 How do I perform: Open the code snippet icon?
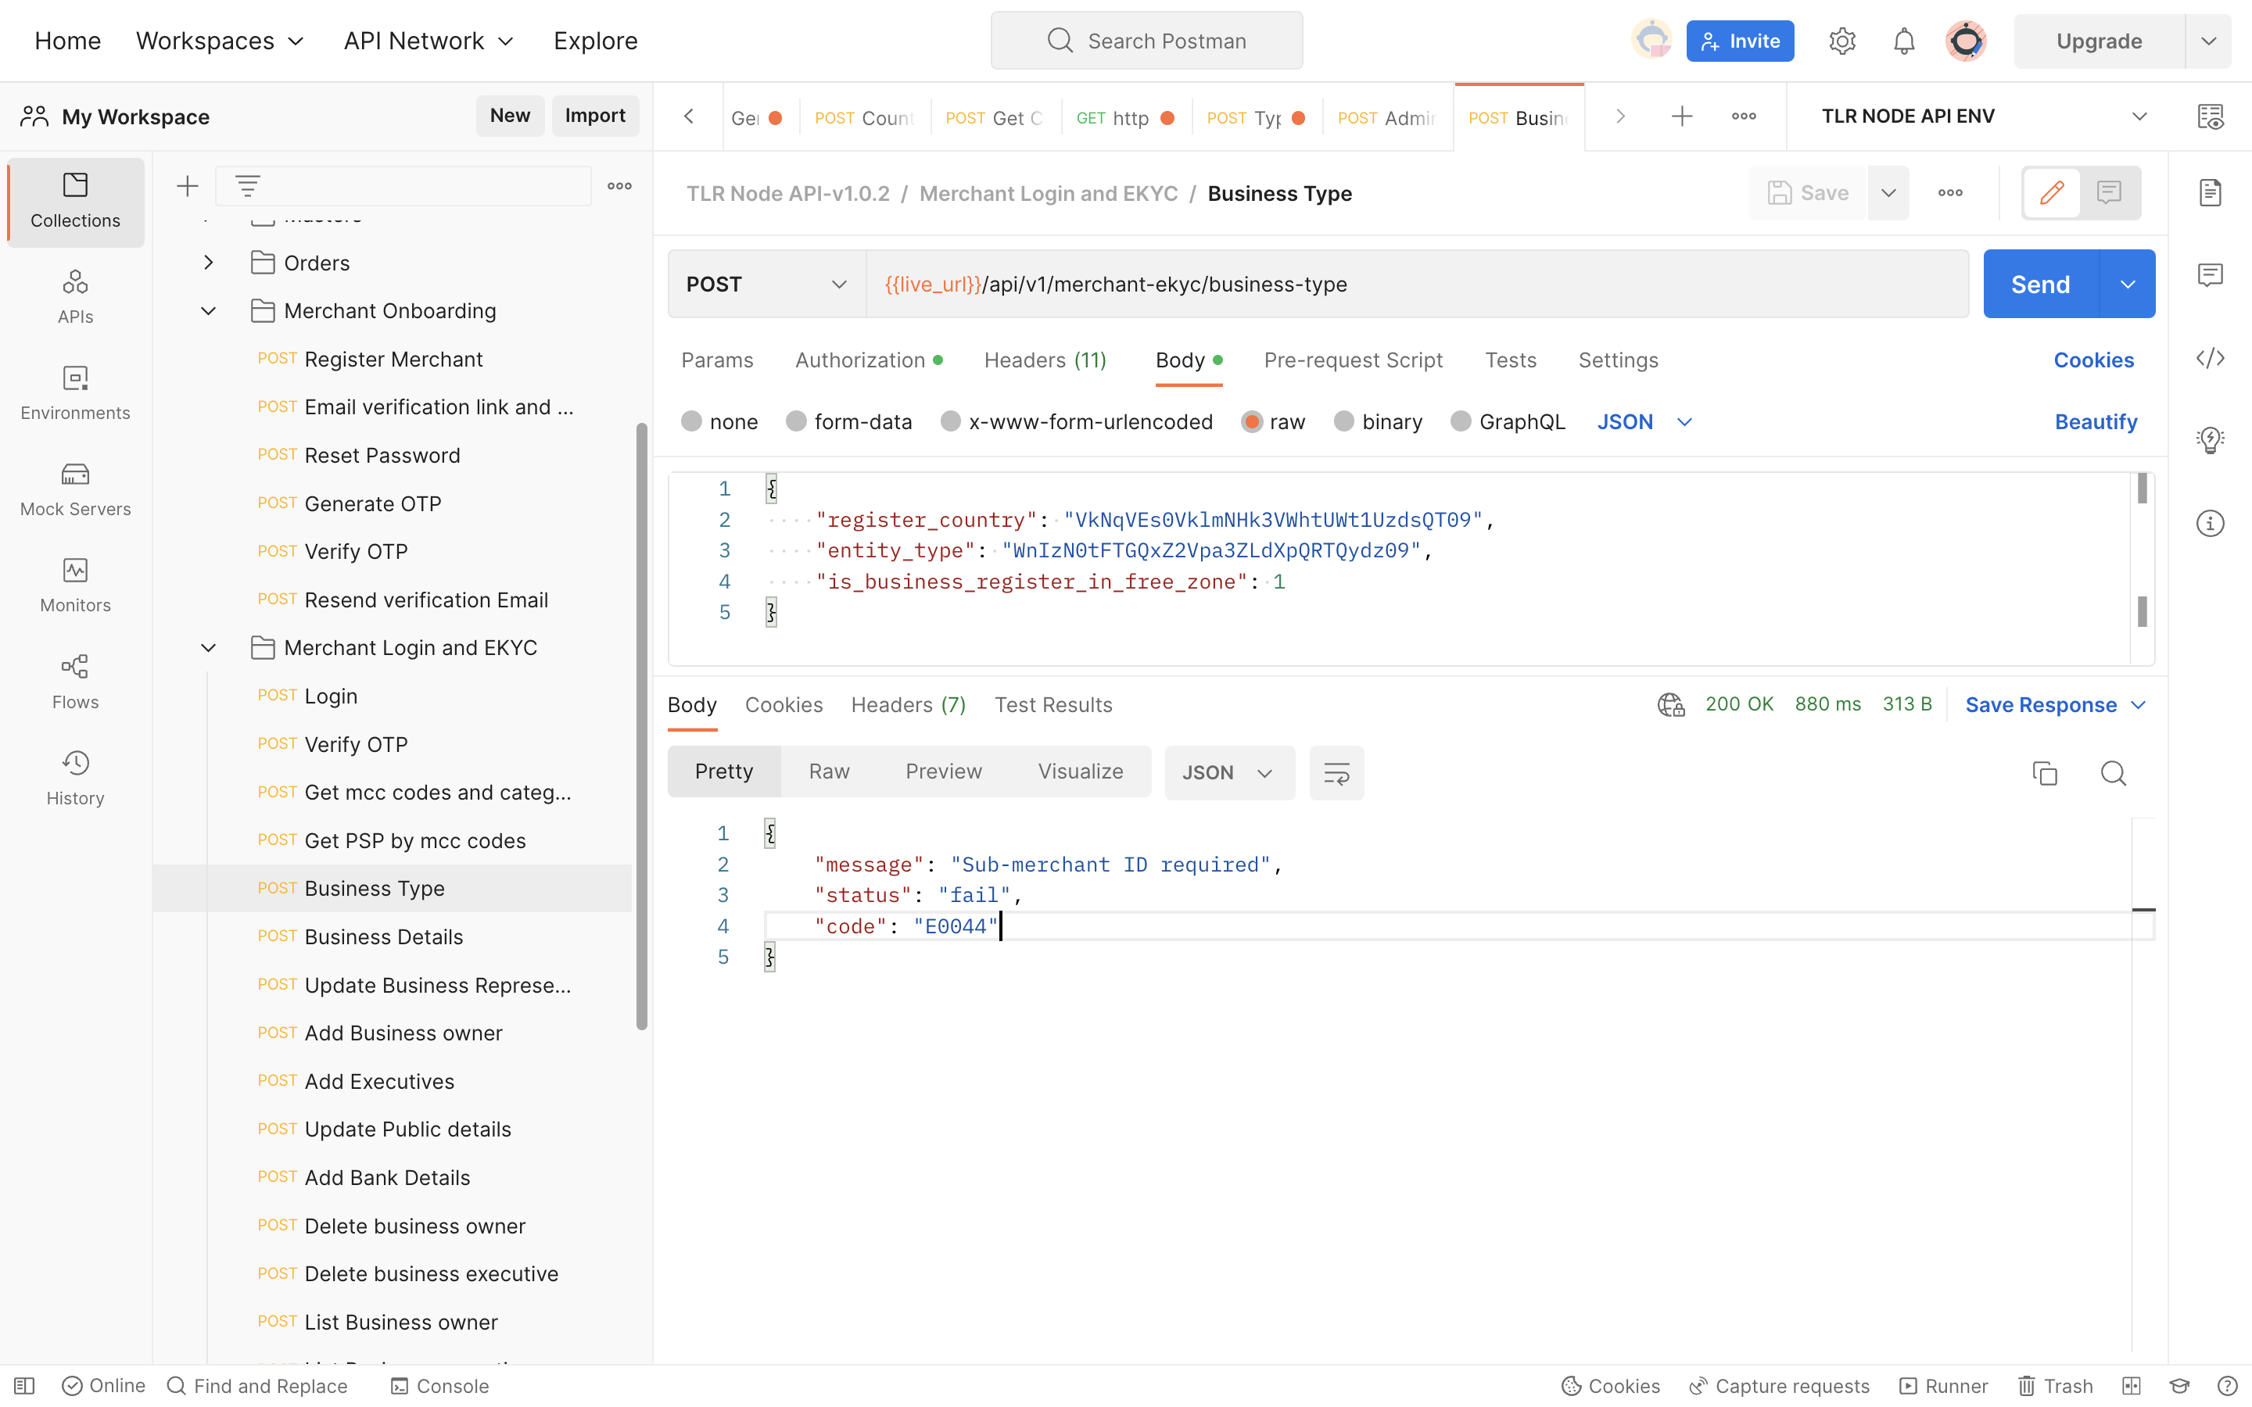pos(2210,358)
